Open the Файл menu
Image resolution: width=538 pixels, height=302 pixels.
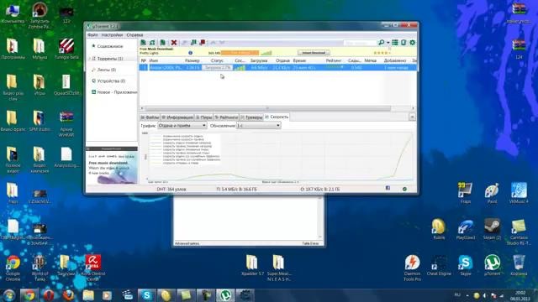(92, 35)
